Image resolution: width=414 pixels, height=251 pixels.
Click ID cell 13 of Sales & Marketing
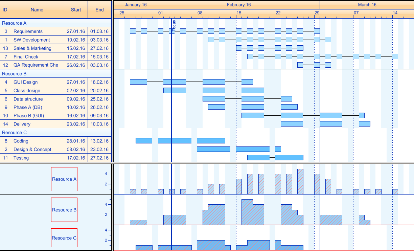[x=5, y=48]
